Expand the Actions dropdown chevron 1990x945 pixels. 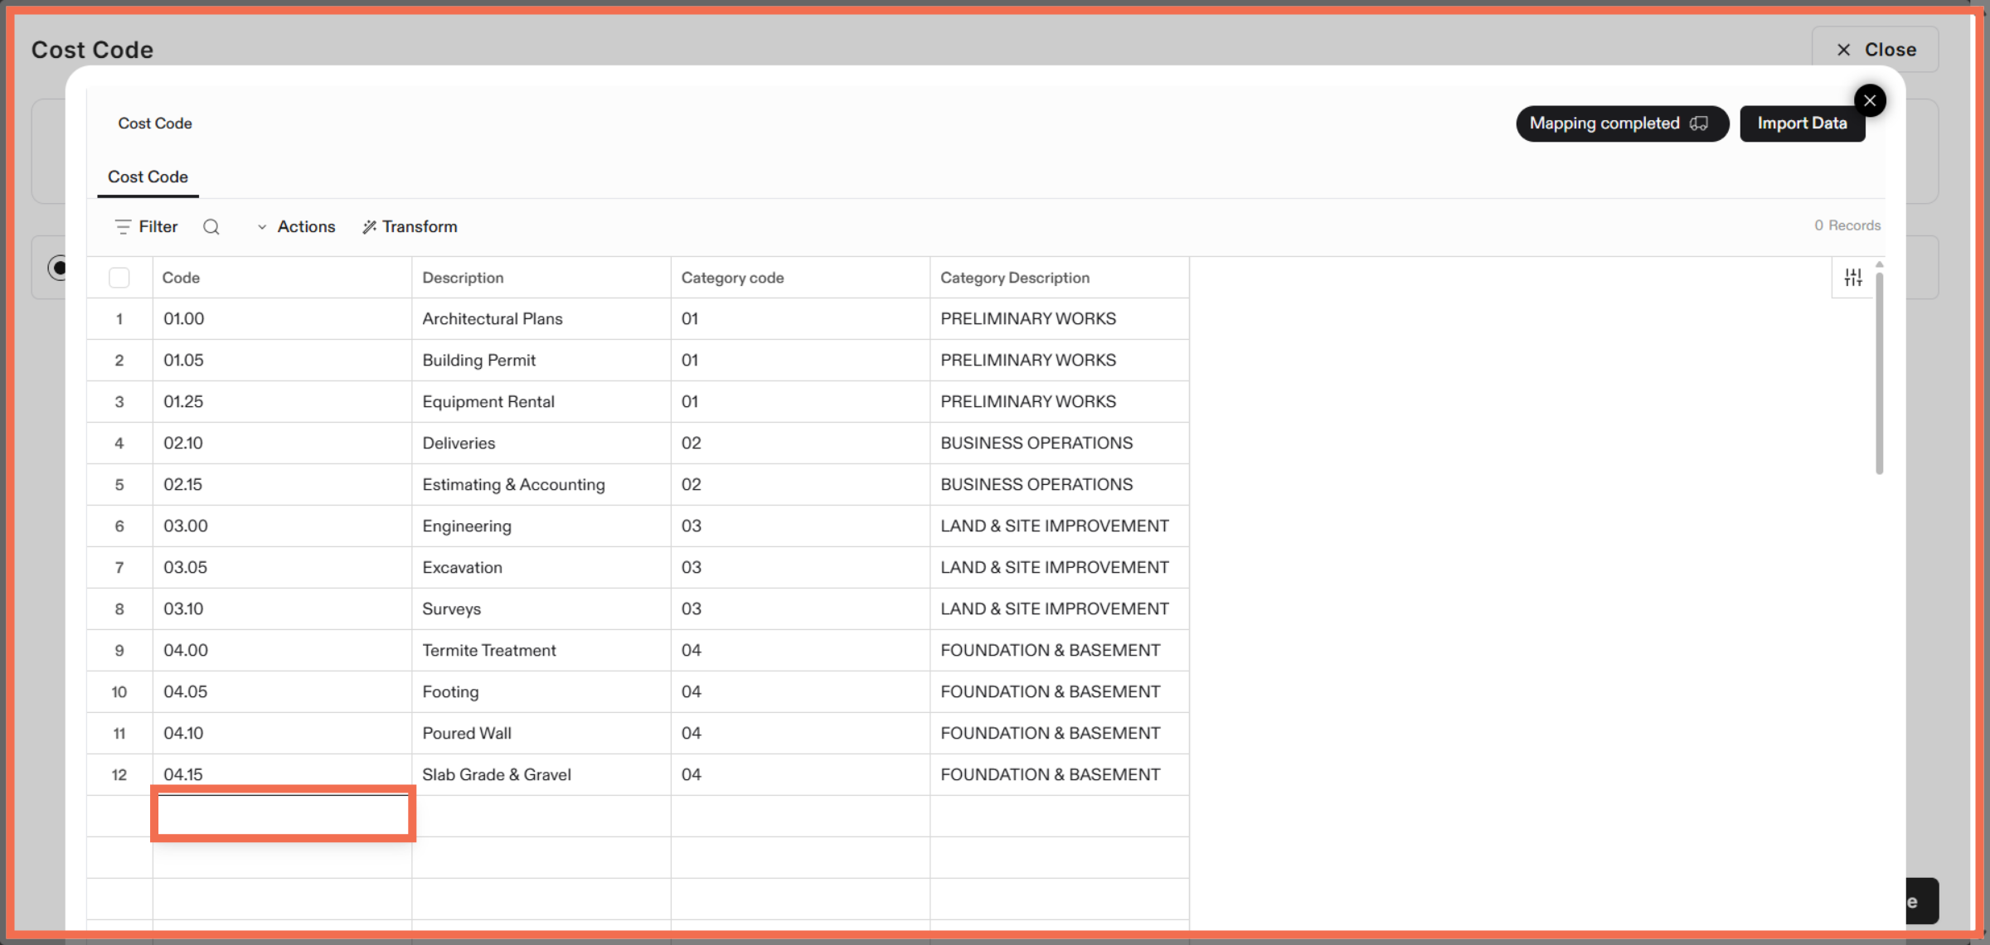point(261,226)
